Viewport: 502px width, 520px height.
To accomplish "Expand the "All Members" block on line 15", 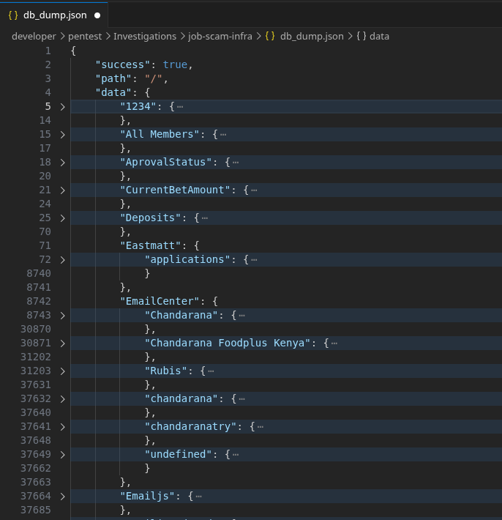I will 63,135.
